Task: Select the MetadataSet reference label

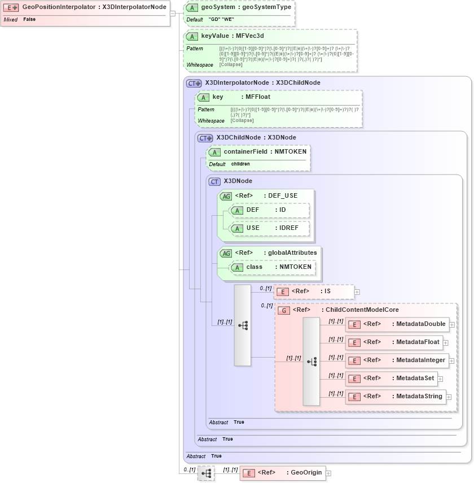Action: click(x=415, y=378)
